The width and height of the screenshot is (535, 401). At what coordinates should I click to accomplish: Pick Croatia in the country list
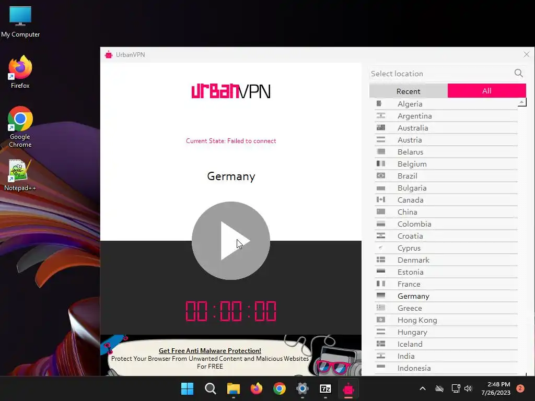(x=446, y=236)
